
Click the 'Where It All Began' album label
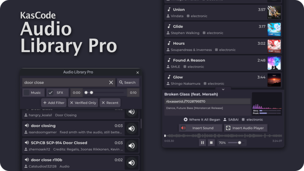(205, 119)
